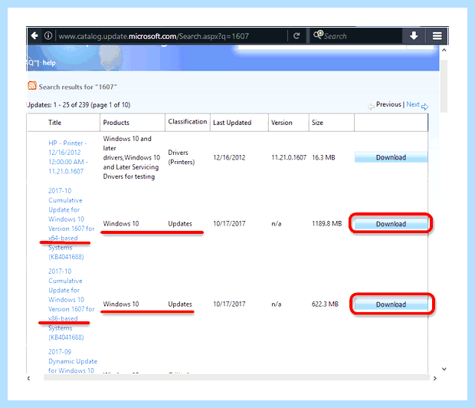Select the 'Search results for "1607"' heading
The width and height of the screenshot is (475, 408).
tap(77, 87)
